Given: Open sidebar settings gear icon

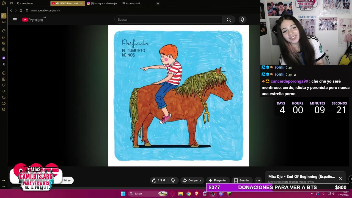Looking at the screenshot, I should click(x=4, y=109).
